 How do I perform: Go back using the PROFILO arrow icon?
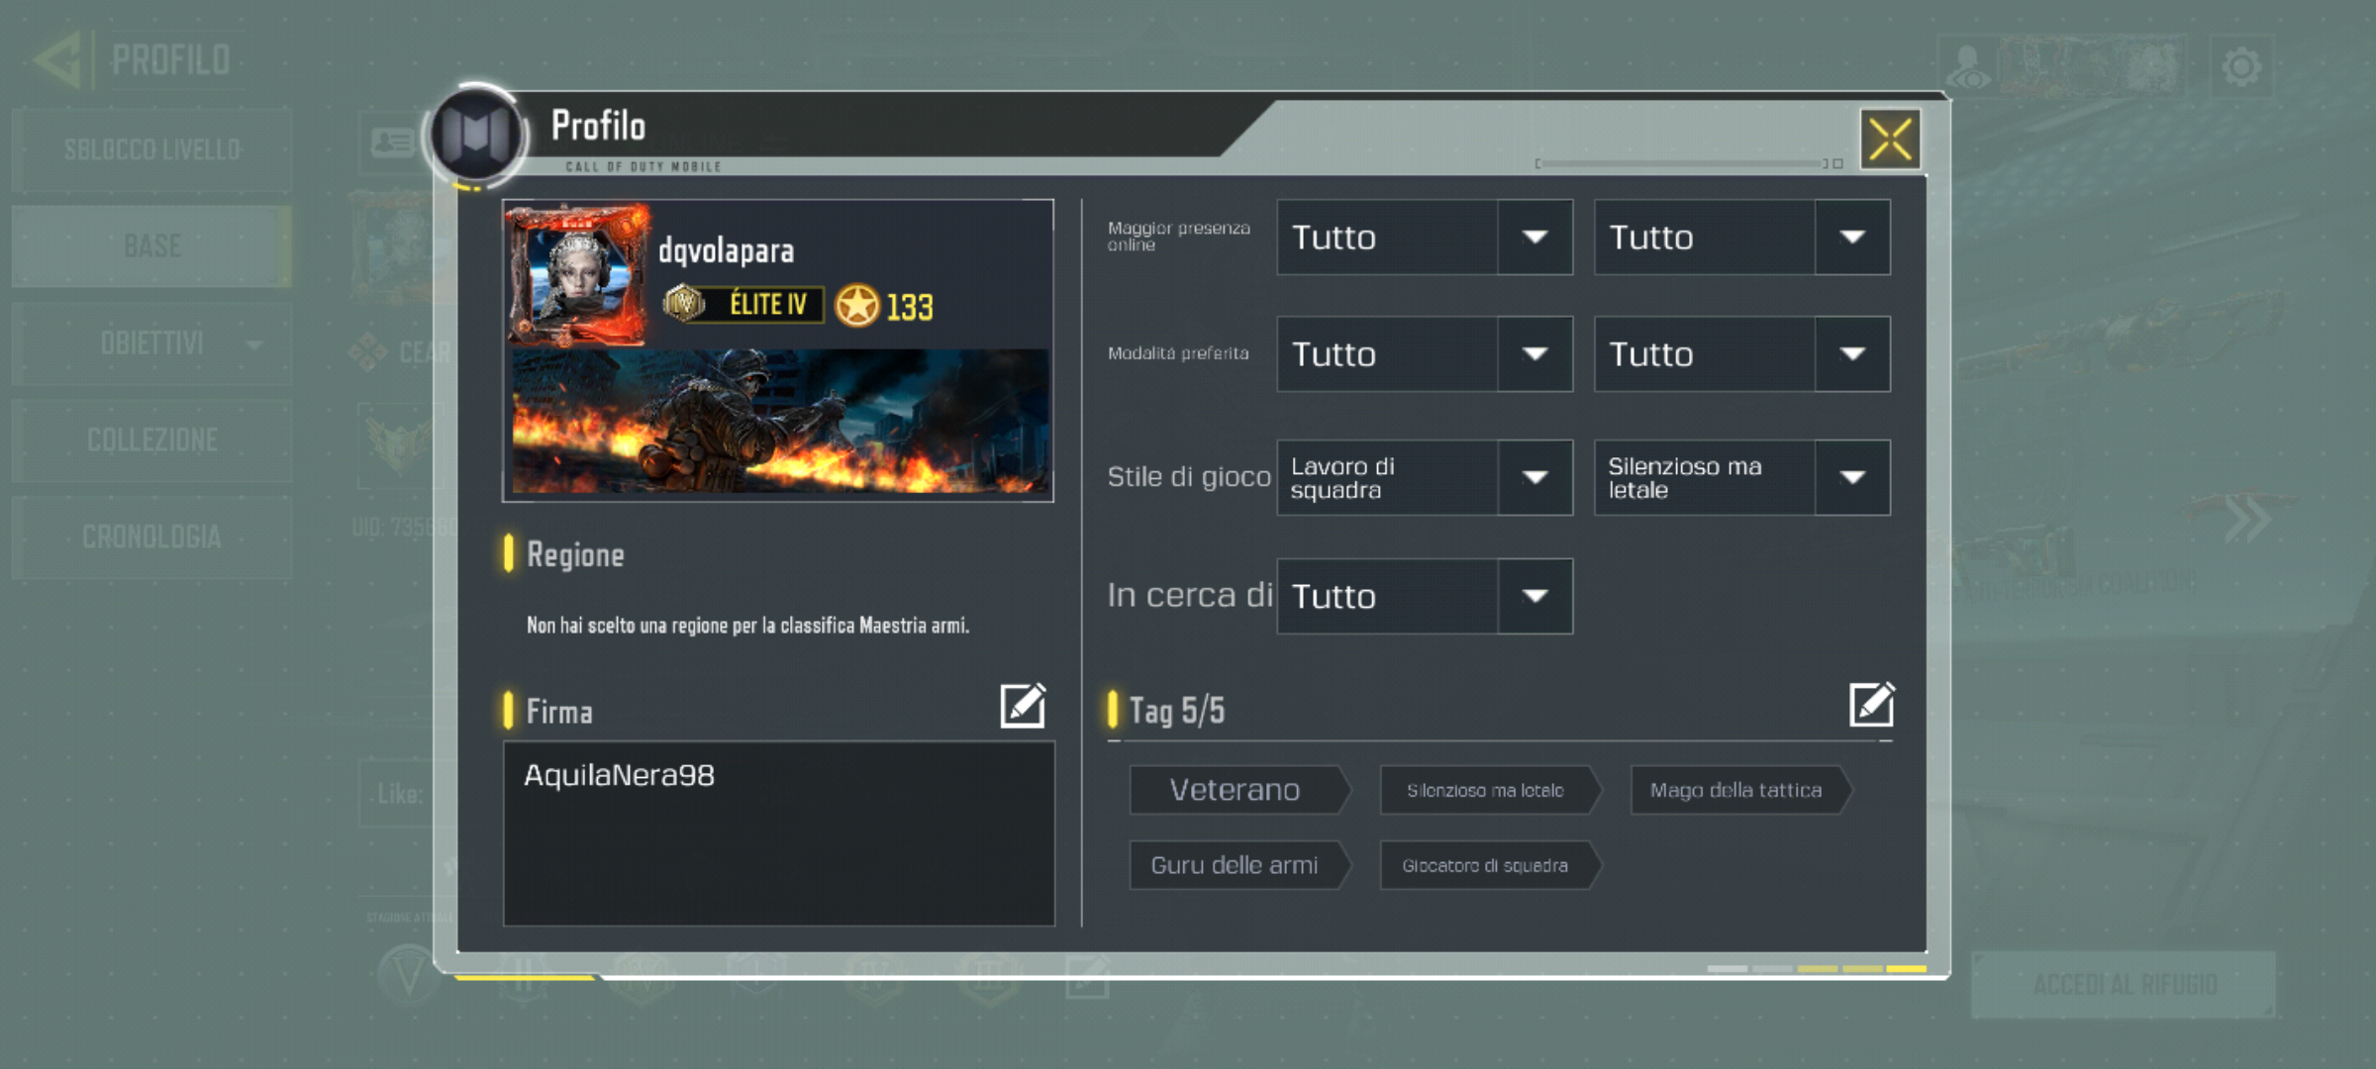tap(57, 60)
